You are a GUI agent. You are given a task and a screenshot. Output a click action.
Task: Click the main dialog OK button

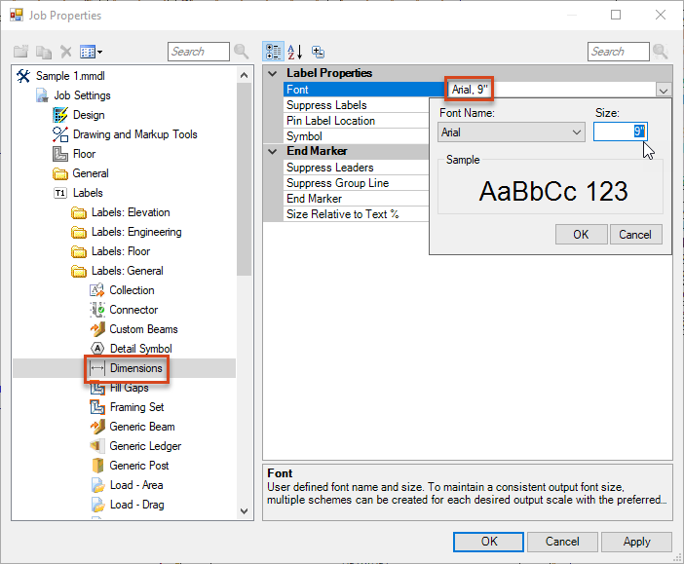click(x=488, y=542)
